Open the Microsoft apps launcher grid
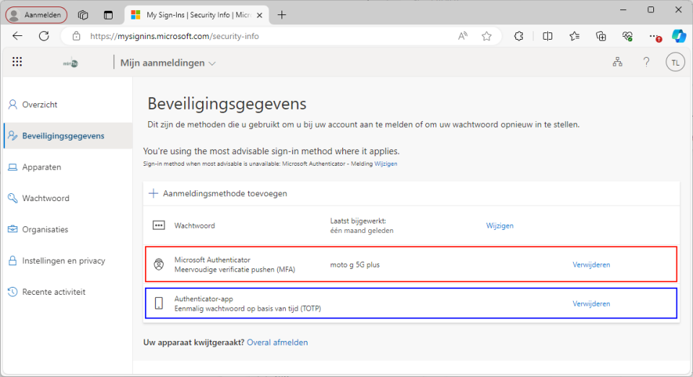693x377 pixels. (17, 63)
